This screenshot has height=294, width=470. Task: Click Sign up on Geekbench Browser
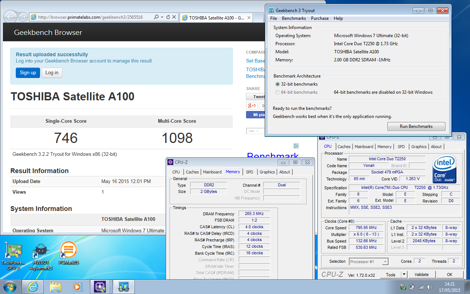tap(28, 73)
